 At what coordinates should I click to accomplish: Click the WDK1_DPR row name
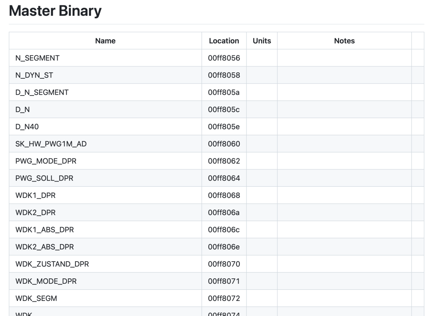(x=35, y=196)
